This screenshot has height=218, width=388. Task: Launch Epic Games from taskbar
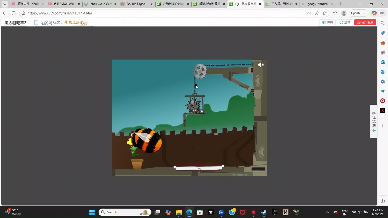coord(275,212)
